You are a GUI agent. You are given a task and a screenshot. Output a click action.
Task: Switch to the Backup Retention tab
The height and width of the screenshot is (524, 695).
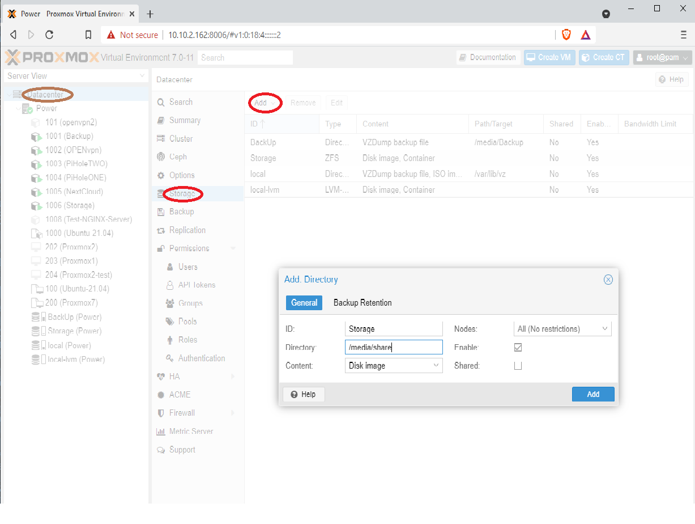[x=363, y=303]
